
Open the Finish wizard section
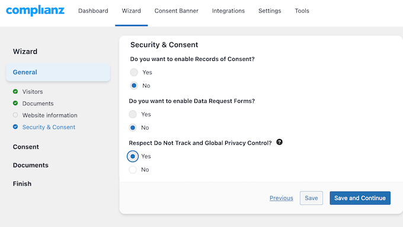(x=22, y=184)
